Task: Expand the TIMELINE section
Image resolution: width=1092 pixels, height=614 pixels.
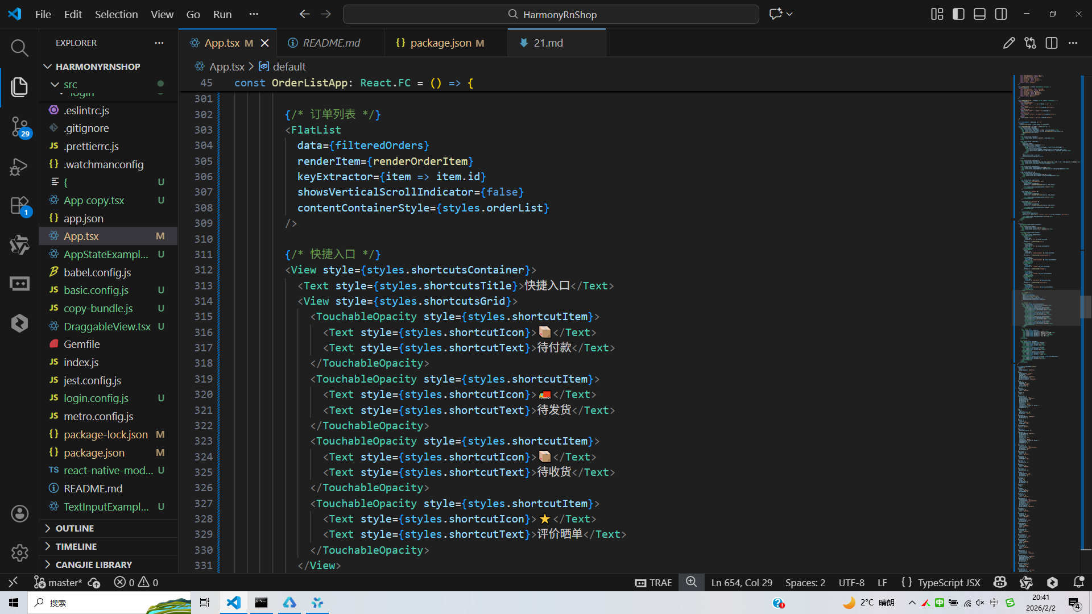Action: tap(76, 546)
